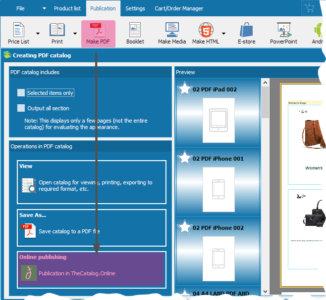Click the template list scroll down arrow
The width and height of the screenshot is (326, 300).
click(265, 291)
